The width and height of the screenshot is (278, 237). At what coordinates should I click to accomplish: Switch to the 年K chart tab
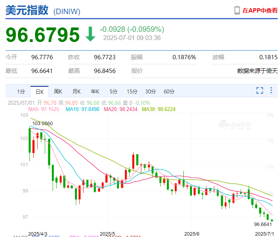[95, 91]
